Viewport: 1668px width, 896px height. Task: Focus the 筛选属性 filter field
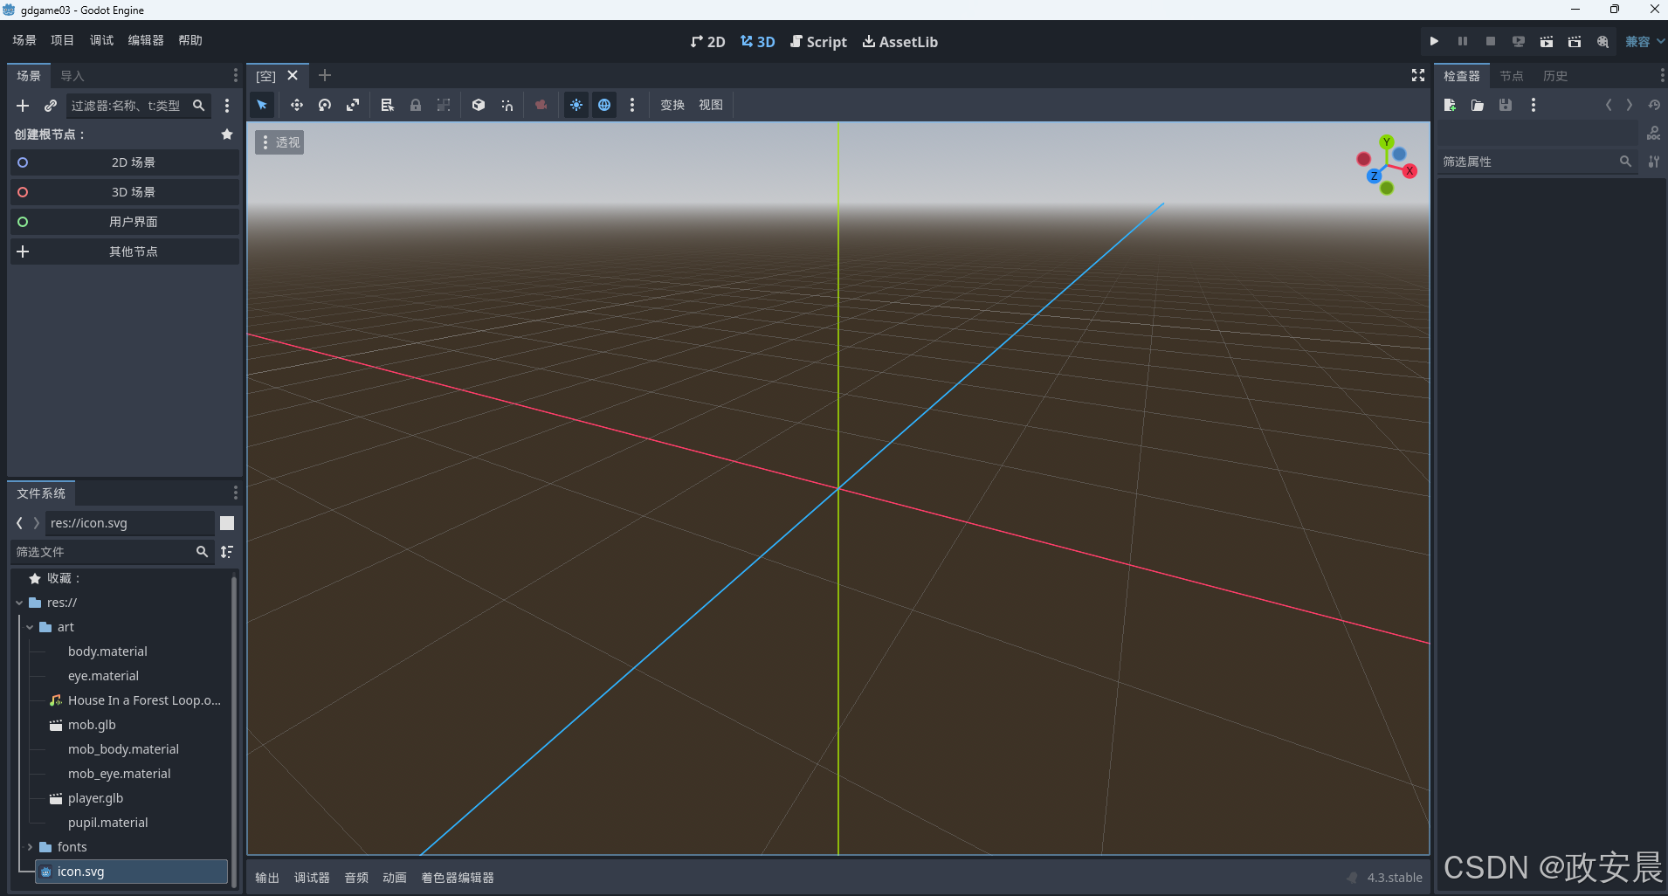1539,162
